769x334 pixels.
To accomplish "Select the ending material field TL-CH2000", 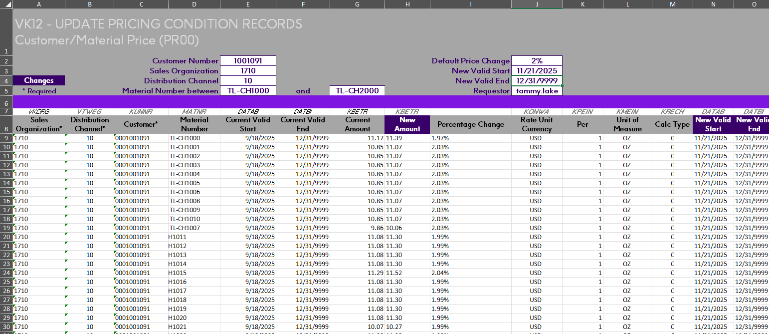I will [x=357, y=91].
